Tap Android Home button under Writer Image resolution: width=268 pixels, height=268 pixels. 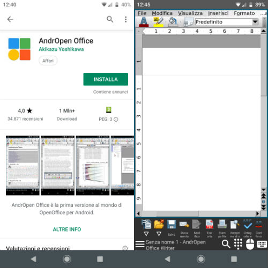[x=201, y=259]
